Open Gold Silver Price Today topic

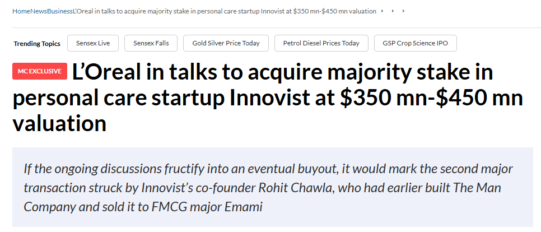pyautogui.click(x=226, y=43)
